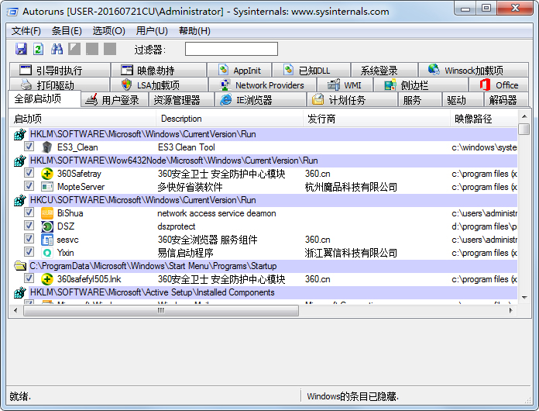
Task: Switch to the 服务 tab
Action: coord(420,100)
